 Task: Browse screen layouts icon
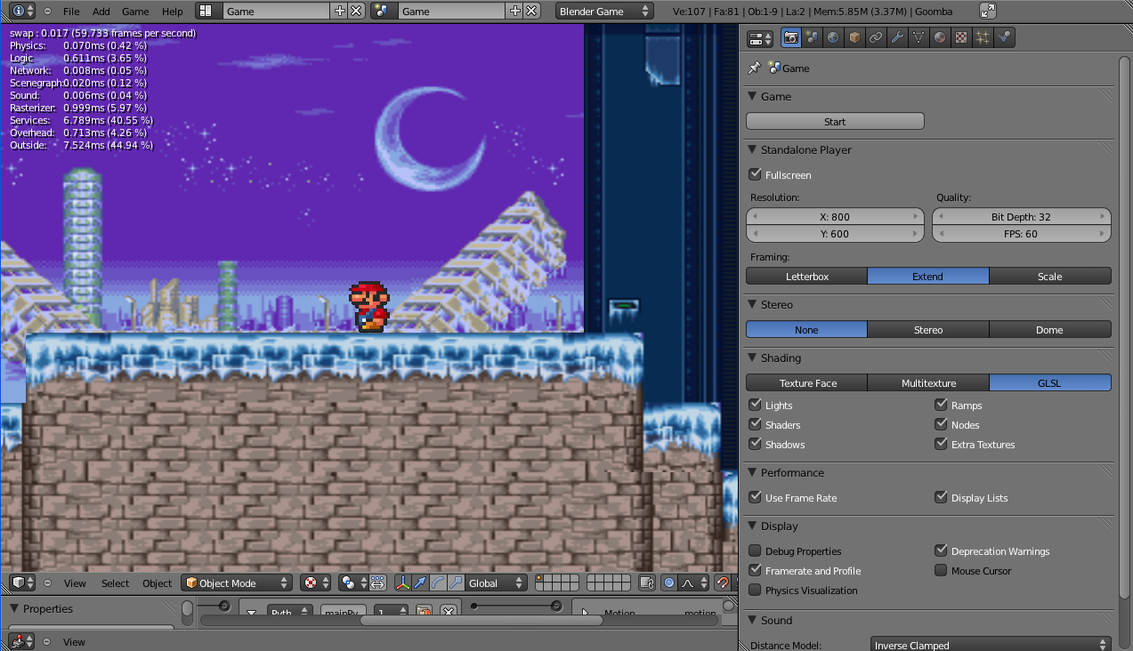point(206,11)
